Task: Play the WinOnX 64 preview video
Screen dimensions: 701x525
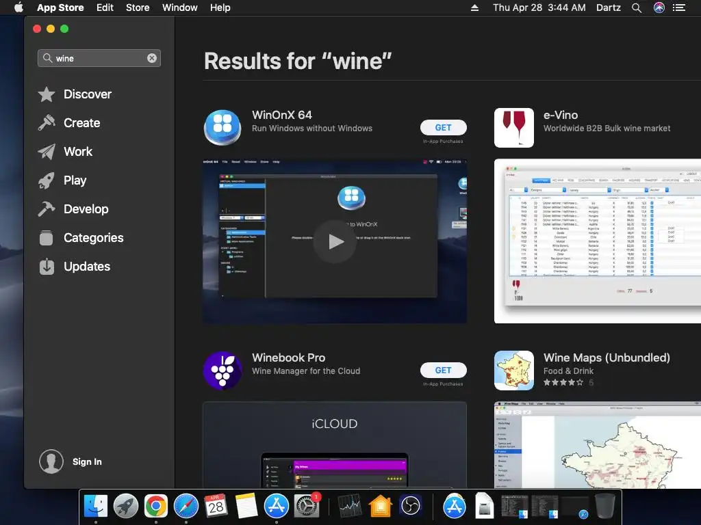Action: [335, 241]
